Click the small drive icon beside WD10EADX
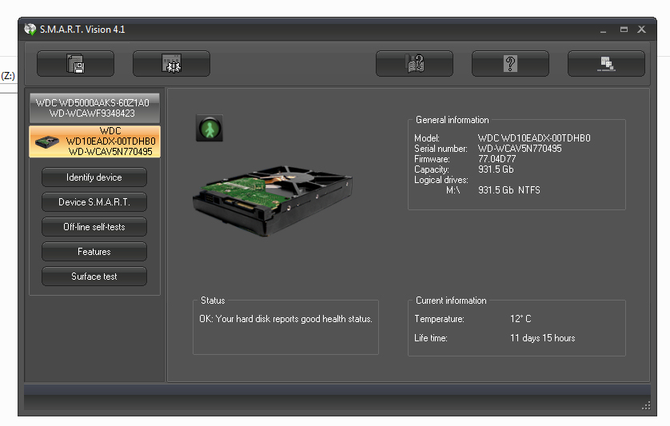670x426 pixels. (x=47, y=141)
